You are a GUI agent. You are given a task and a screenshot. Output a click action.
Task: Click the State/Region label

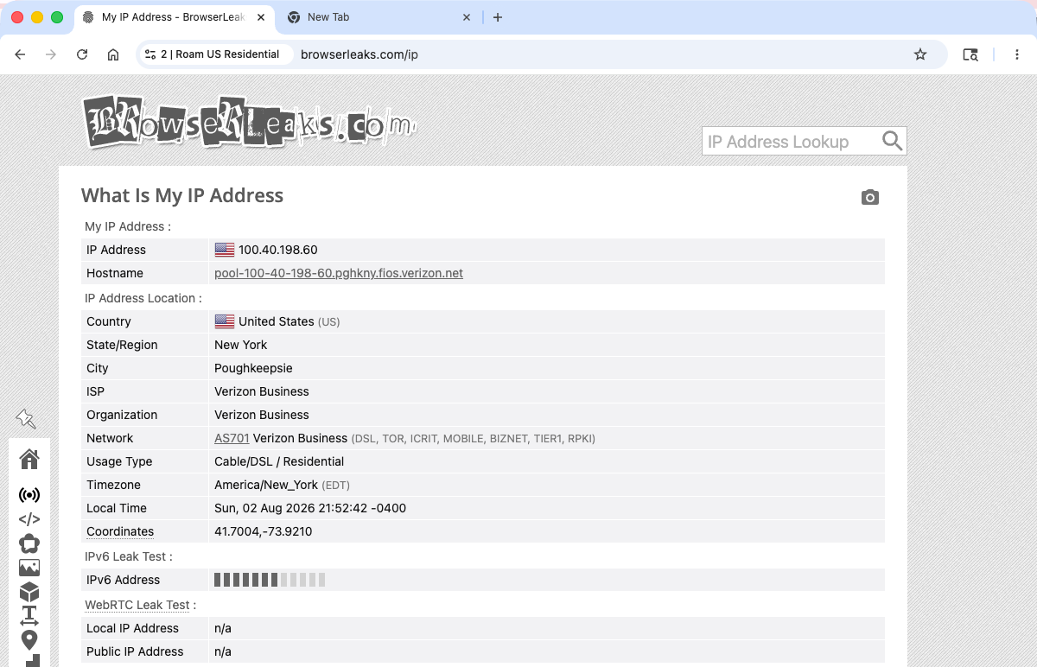click(x=122, y=345)
